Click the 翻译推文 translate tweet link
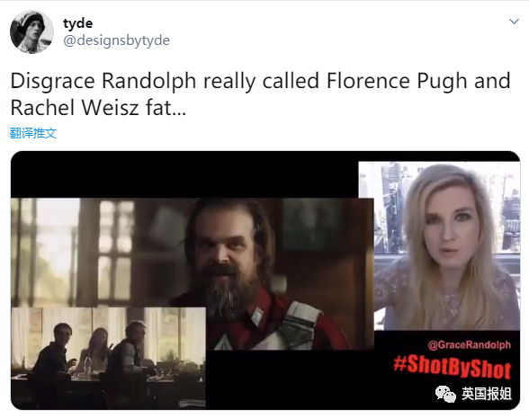This screenshot has height=418, width=529. [x=33, y=133]
